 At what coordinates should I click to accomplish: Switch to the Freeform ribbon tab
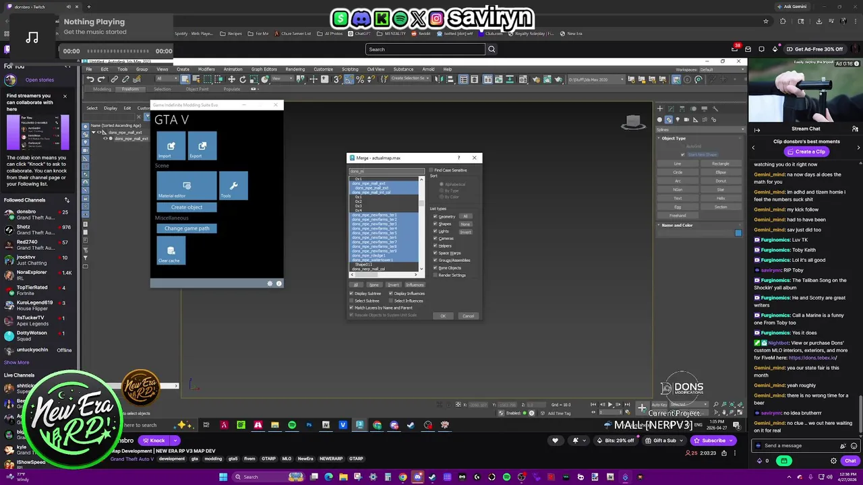click(130, 89)
